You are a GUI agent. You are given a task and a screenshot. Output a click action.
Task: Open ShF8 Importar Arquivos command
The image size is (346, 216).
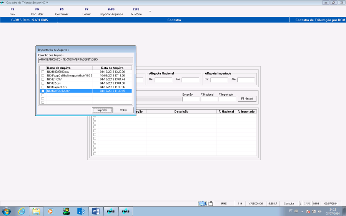[111, 12]
